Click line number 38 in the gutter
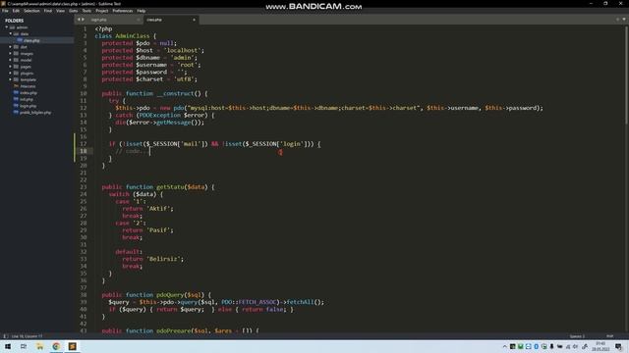The height and width of the screenshot is (353, 629). pos(83,295)
